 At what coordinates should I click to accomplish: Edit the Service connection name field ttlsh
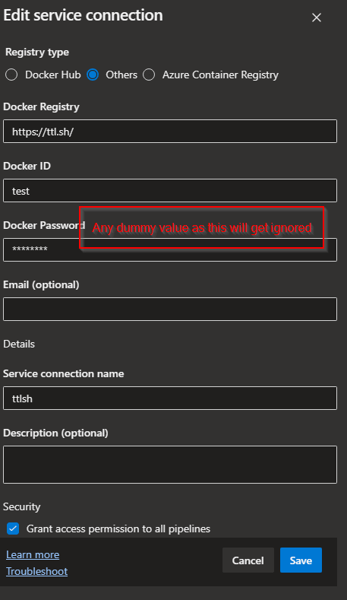[170, 398]
